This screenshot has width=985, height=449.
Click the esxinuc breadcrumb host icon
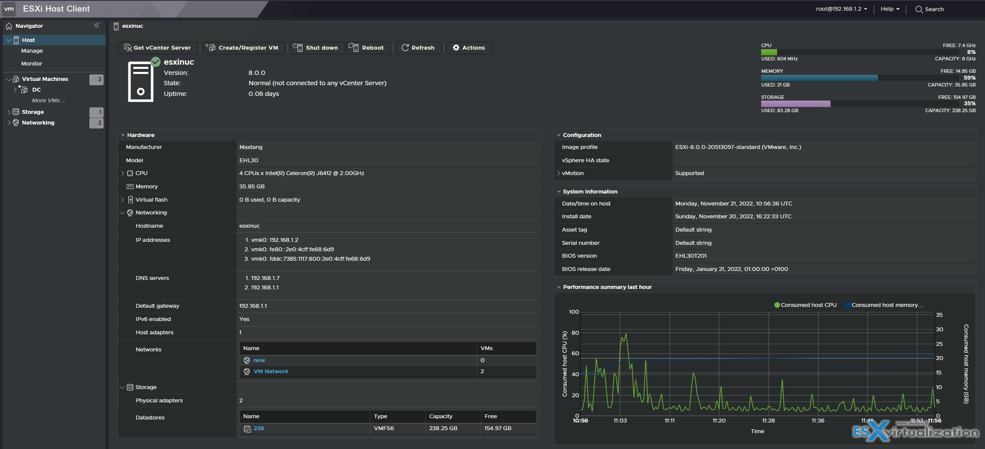coord(116,26)
